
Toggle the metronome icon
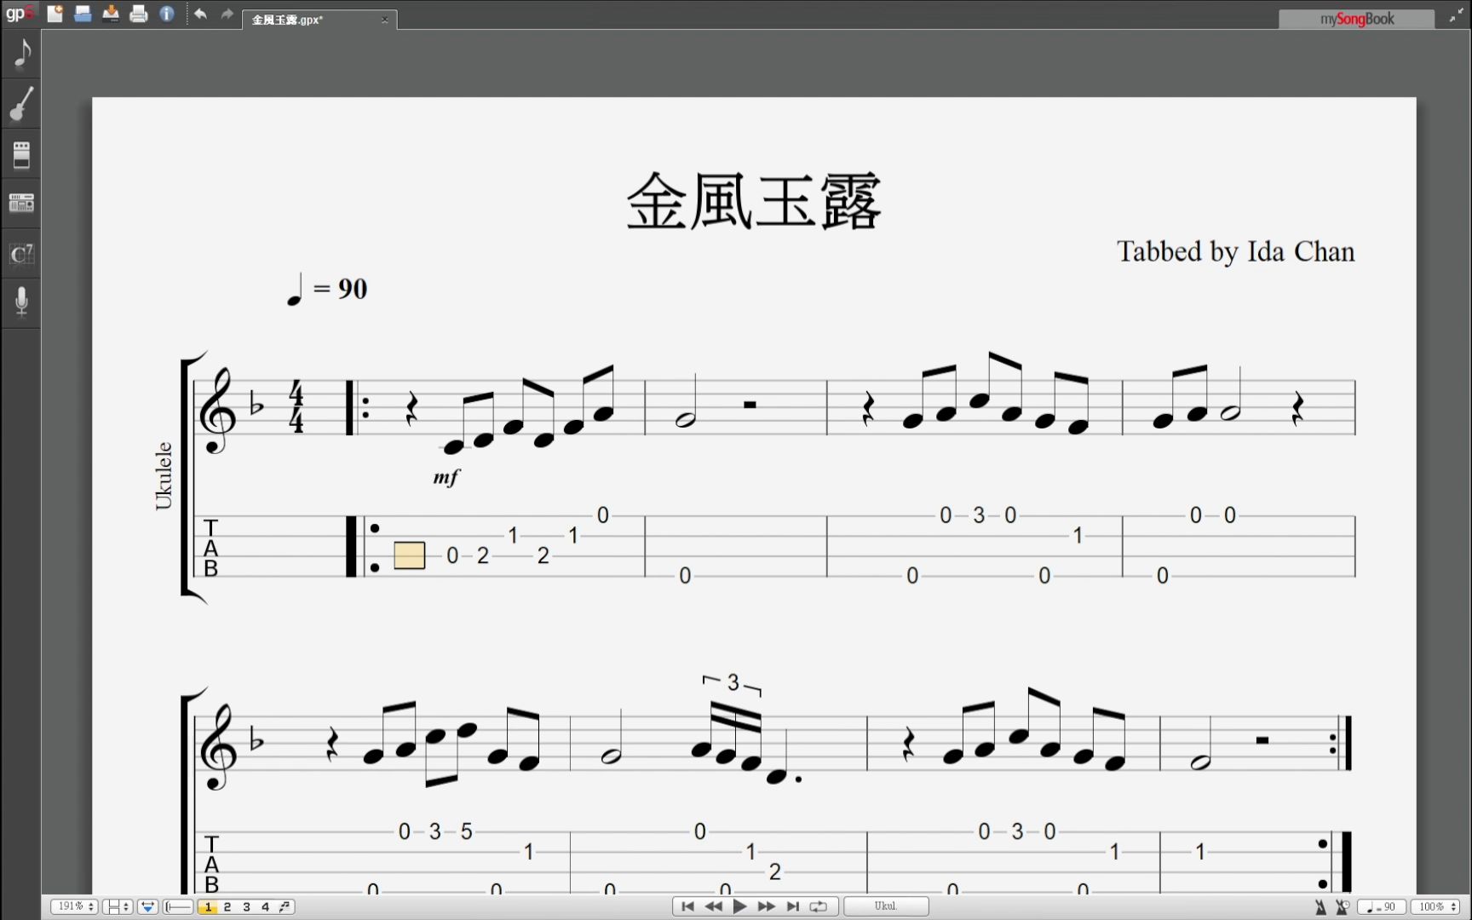pos(1320,907)
